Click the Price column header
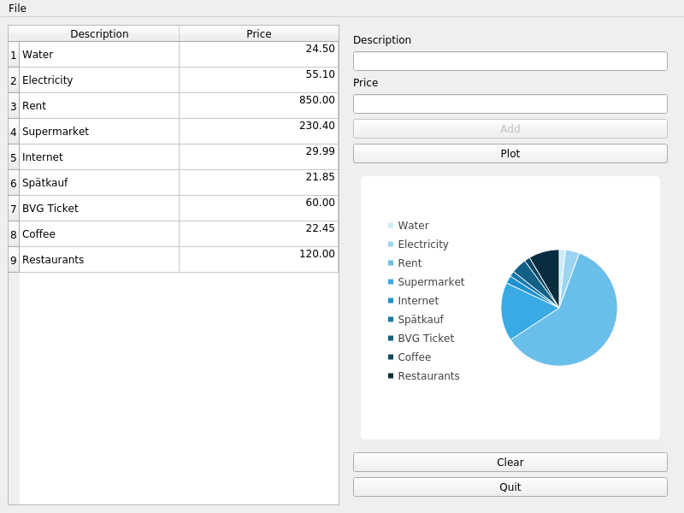The height and width of the screenshot is (513, 684). (256, 33)
